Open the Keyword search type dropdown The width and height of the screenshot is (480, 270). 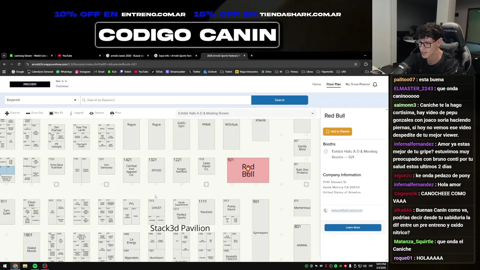41,100
